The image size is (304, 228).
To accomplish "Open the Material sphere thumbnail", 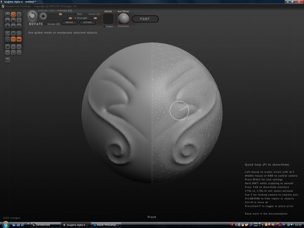I will click(123, 19).
